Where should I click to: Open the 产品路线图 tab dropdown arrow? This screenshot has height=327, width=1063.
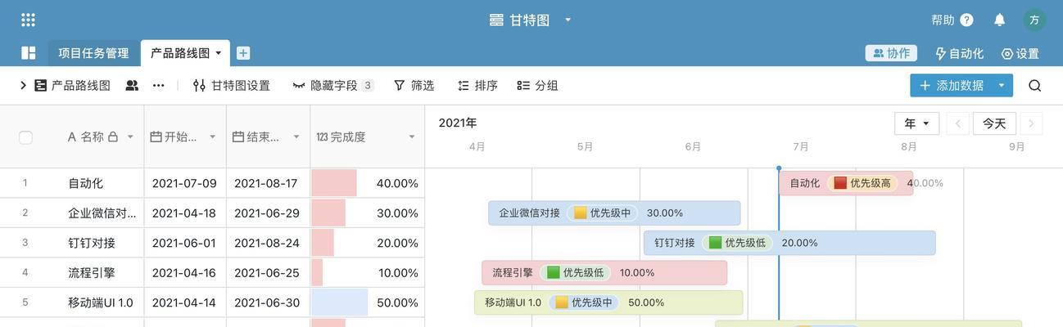(x=219, y=53)
